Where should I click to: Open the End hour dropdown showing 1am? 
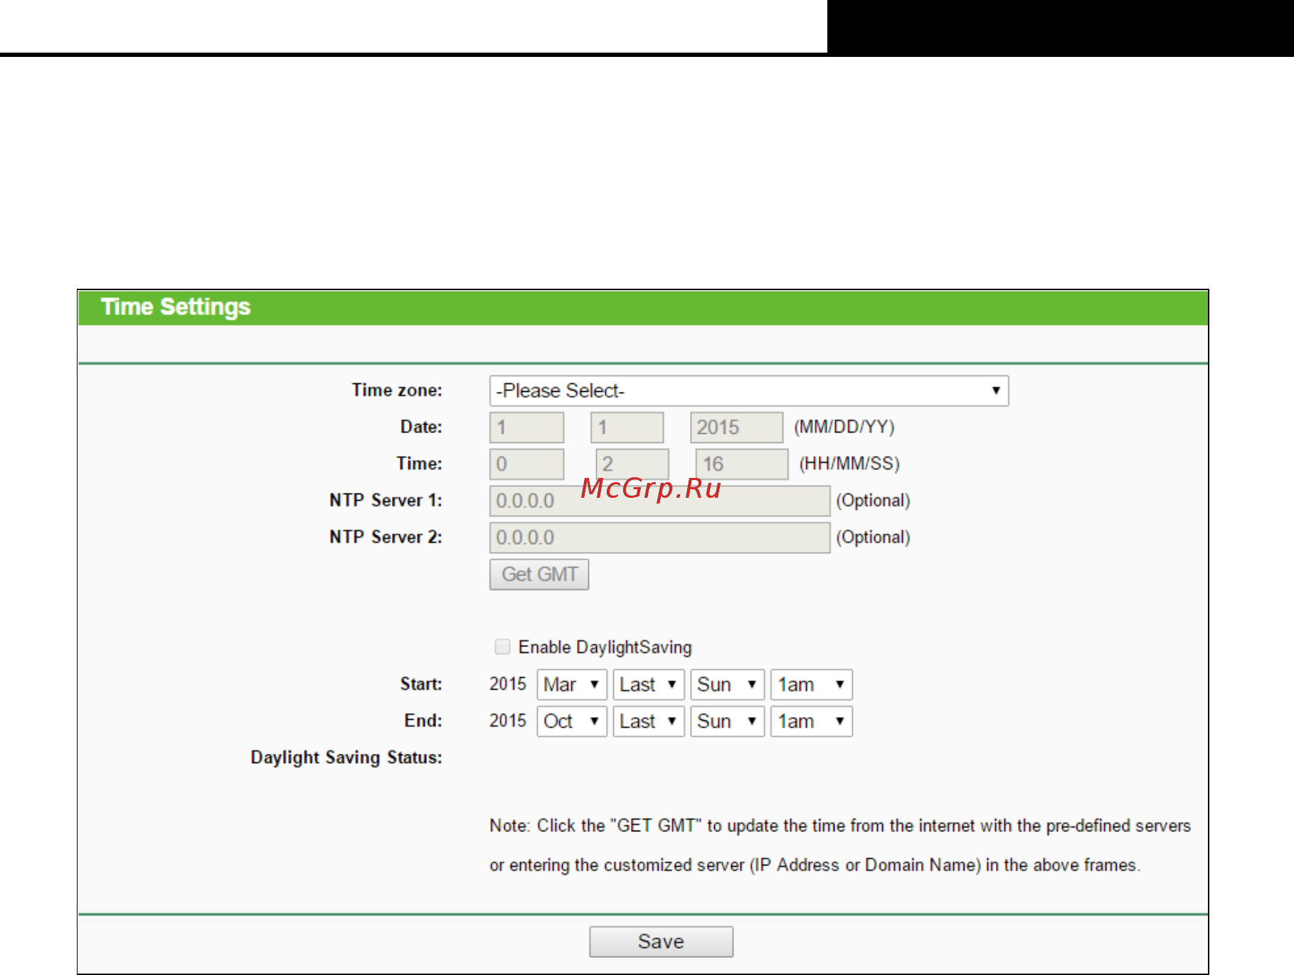click(812, 721)
